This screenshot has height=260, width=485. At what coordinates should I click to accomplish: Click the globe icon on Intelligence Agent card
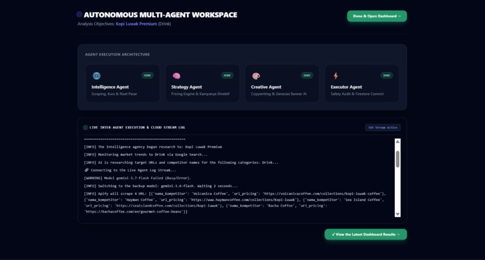(96, 76)
